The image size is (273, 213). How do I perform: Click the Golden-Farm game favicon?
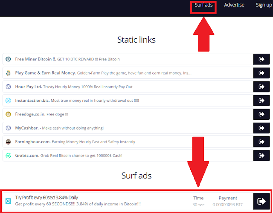click(x=8, y=73)
